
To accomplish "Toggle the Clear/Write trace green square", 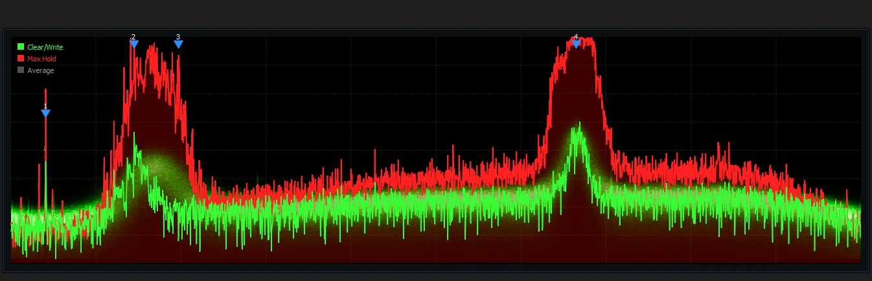I will pos(21,47).
